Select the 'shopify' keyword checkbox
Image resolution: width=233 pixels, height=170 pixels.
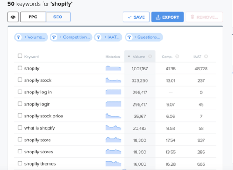[20, 68]
